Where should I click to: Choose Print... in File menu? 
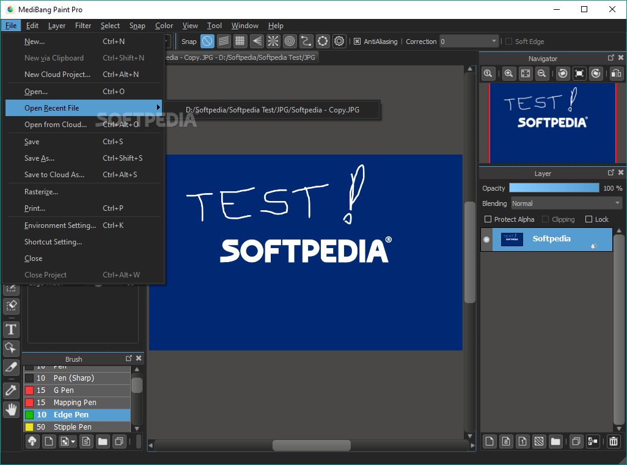(84, 208)
